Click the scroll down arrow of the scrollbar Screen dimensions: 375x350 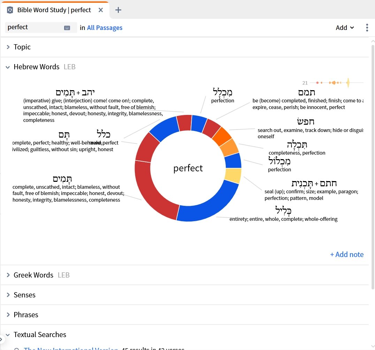pyautogui.click(x=373, y=346)
